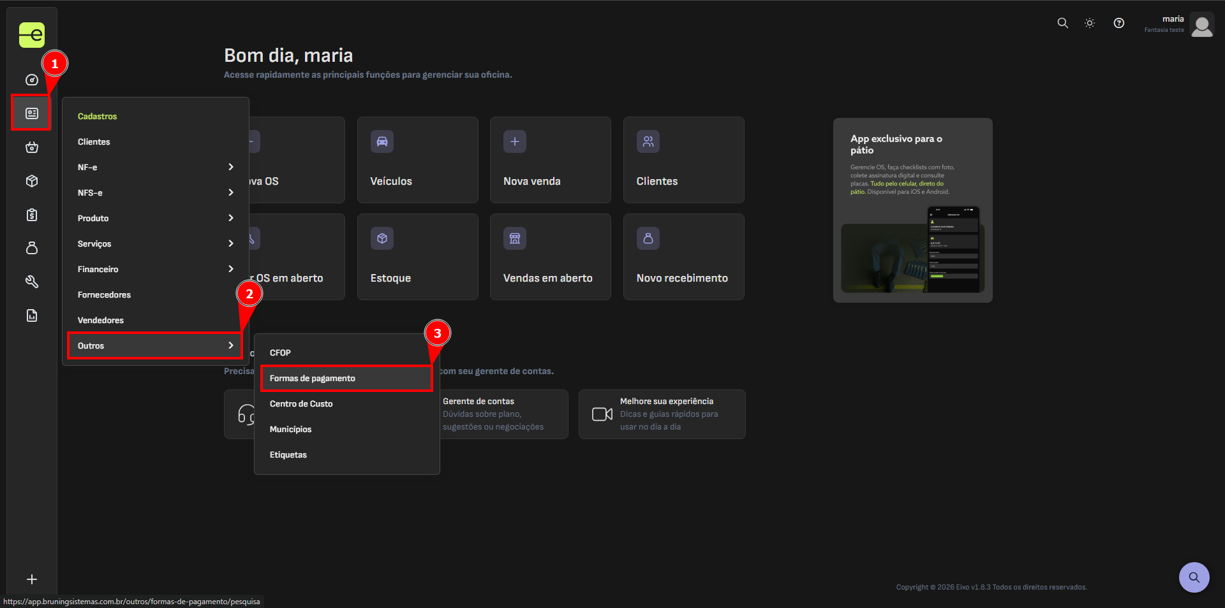Screen dimensions: 1225x608
Task: Click the store icon on Vendas em aberto
Action: (515, 238)
